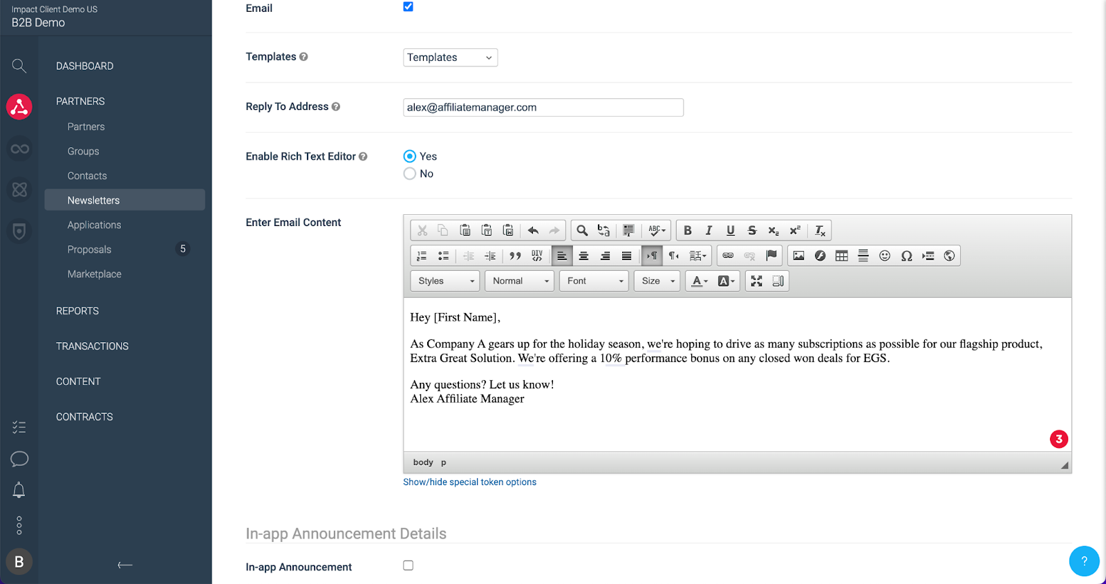Click Show/hide special token options link
The height and width of the screenshot is (584, 1106).
[x=469, y=482]
